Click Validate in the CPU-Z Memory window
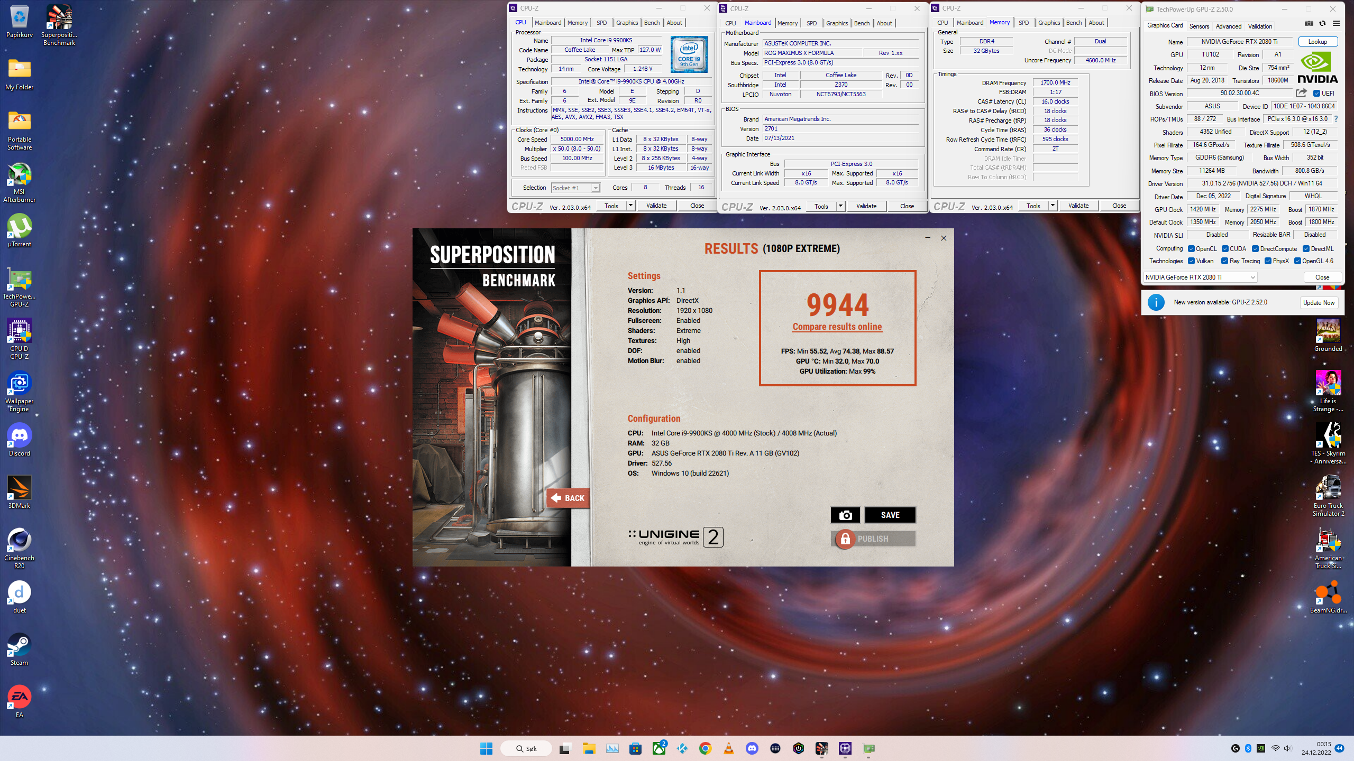1354x761 pixels. 1078,206
